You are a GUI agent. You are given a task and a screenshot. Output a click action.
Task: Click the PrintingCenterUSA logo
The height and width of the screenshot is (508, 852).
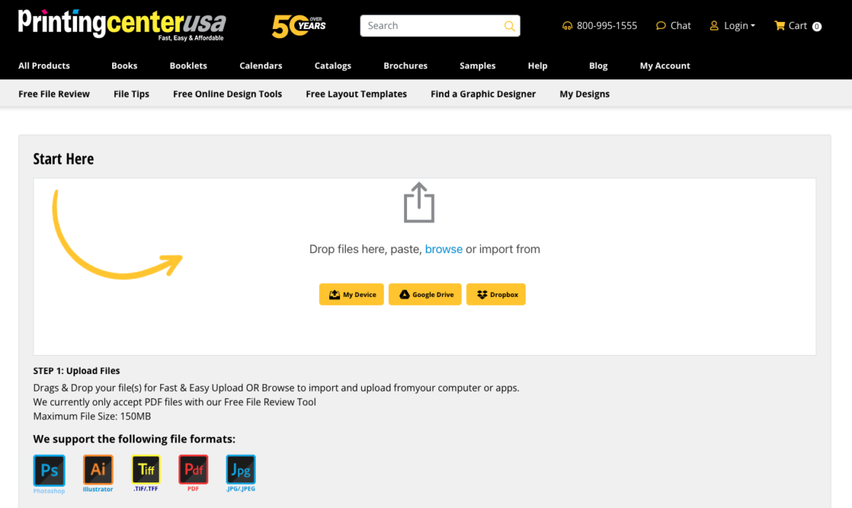pyautogui.click(x=122, y=25)
